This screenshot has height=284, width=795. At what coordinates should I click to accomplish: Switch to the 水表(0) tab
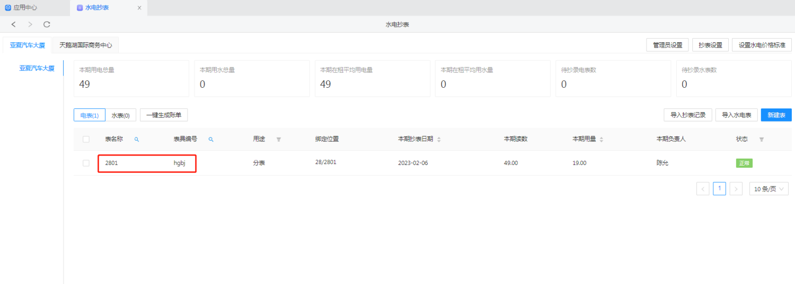120,115
